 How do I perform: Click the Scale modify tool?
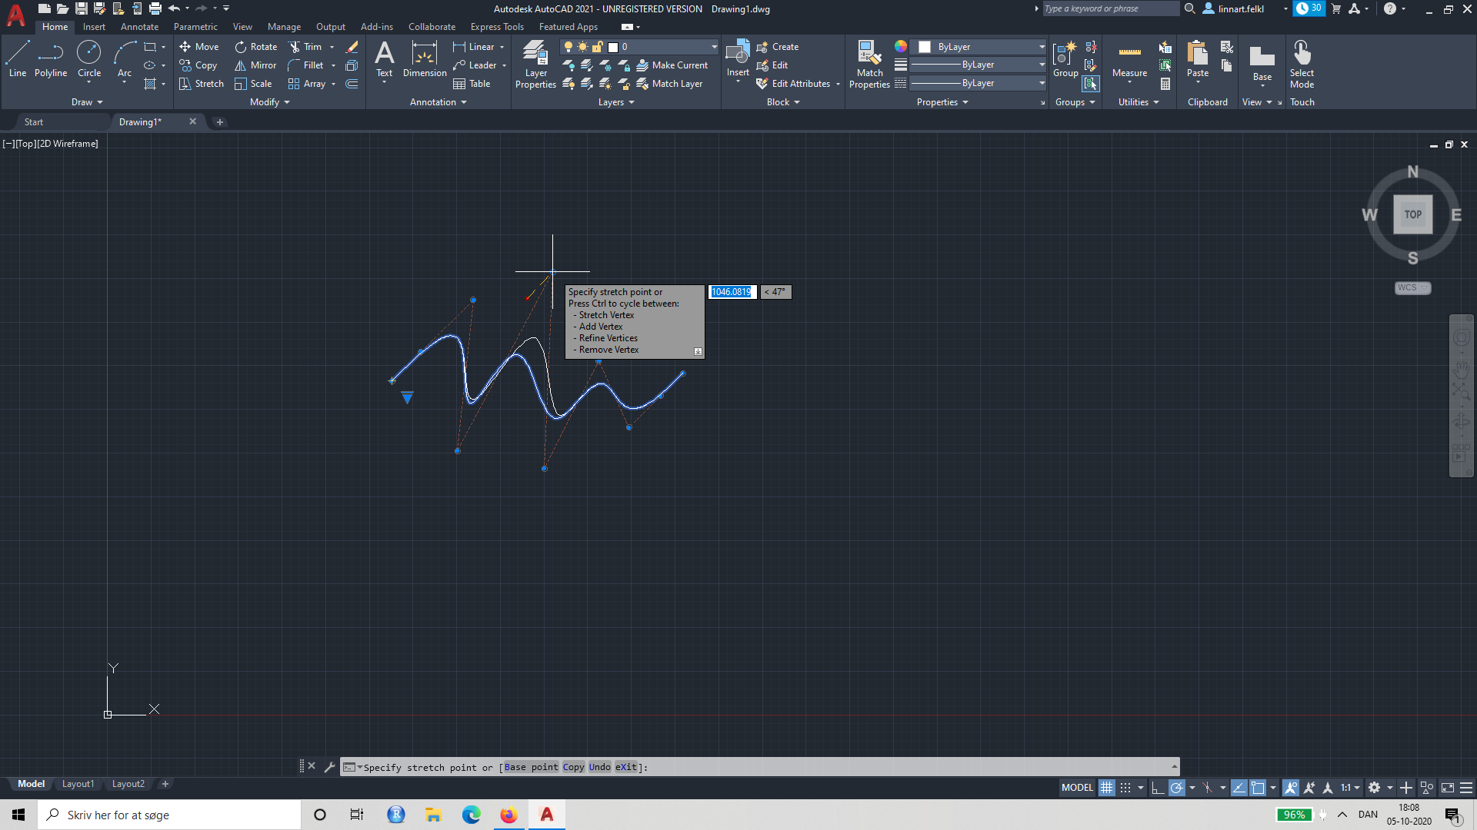[x=253, y=84]
